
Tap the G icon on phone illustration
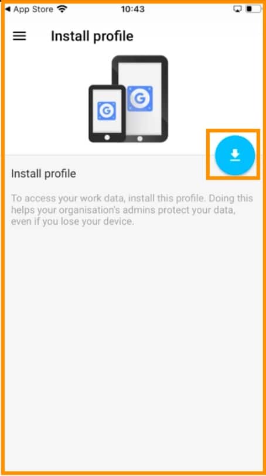tap(107, 111)
